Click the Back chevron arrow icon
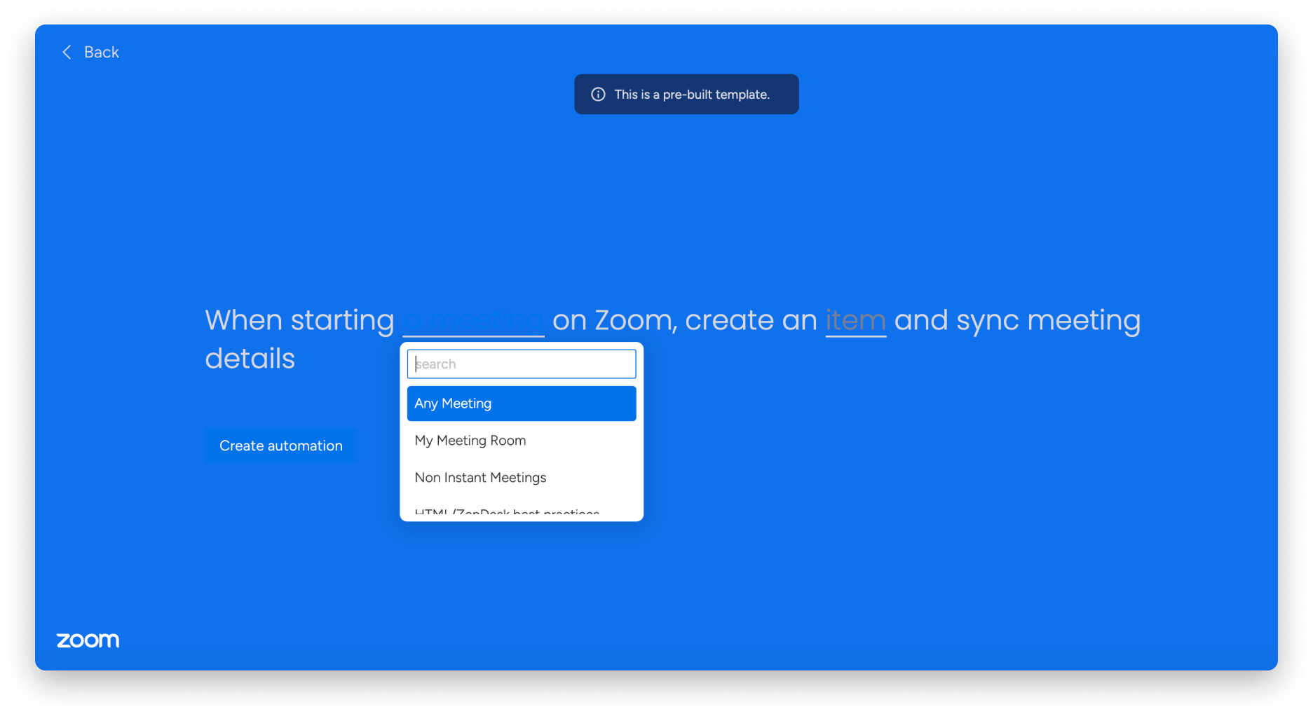 coord(67,52)
